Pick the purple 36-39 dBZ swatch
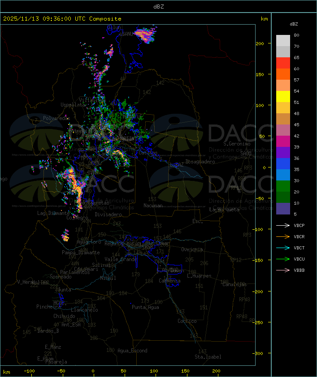Screen dimensions: 317x377 point(283,152)
